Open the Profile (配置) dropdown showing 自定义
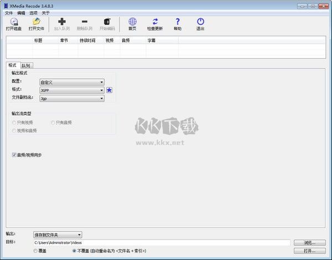The image size is (332, 260). pyautogui.click(x=72, y=82)
